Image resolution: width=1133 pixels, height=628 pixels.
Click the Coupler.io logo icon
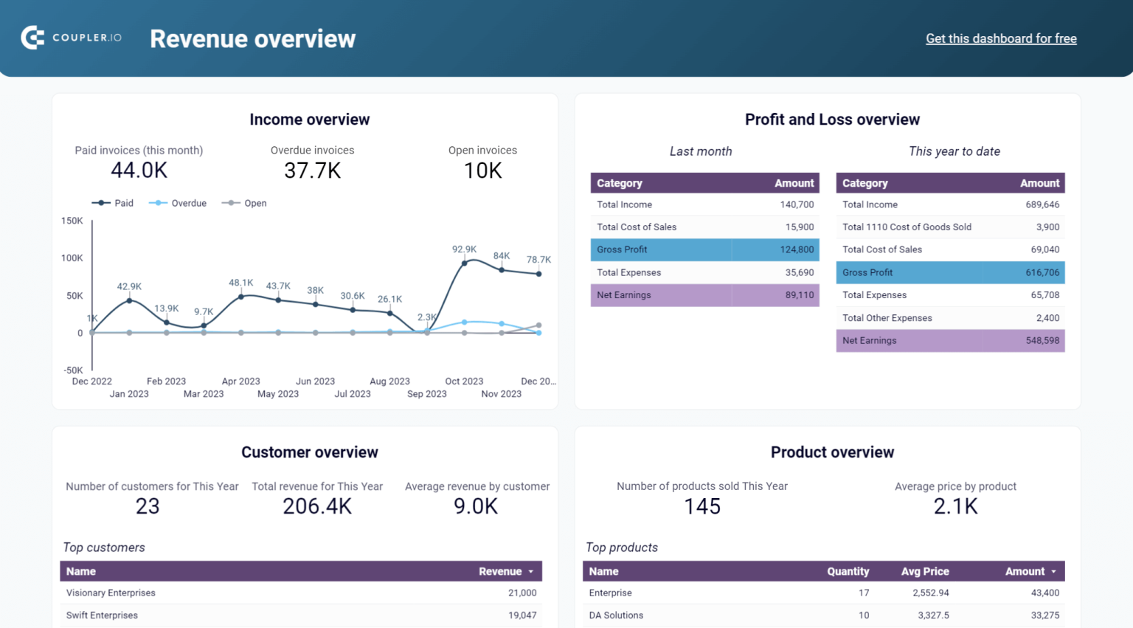[31, 38]
